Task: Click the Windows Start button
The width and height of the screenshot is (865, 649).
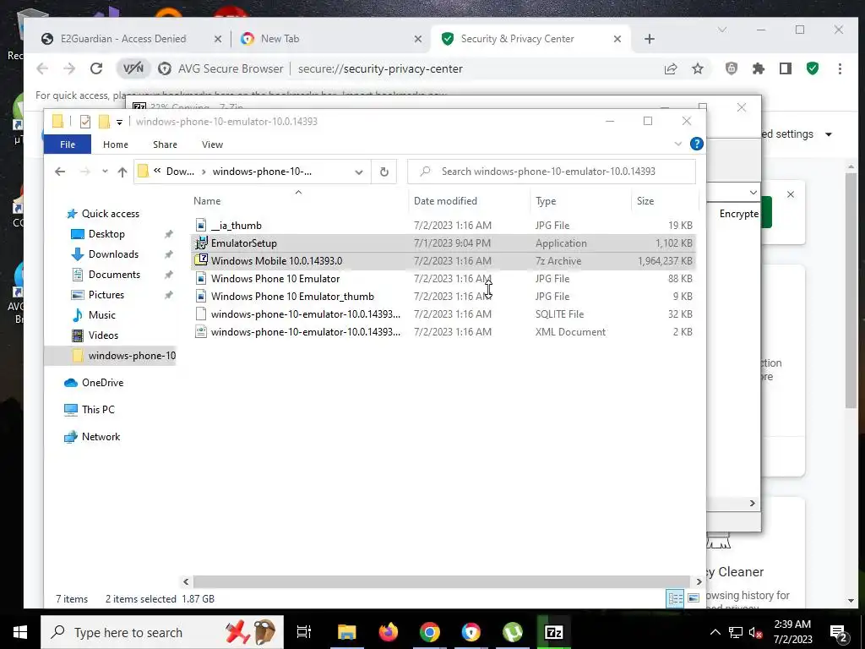Action: tap(20, 632)
